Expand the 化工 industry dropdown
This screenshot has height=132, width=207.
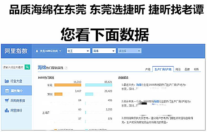[x=78, y=51]
